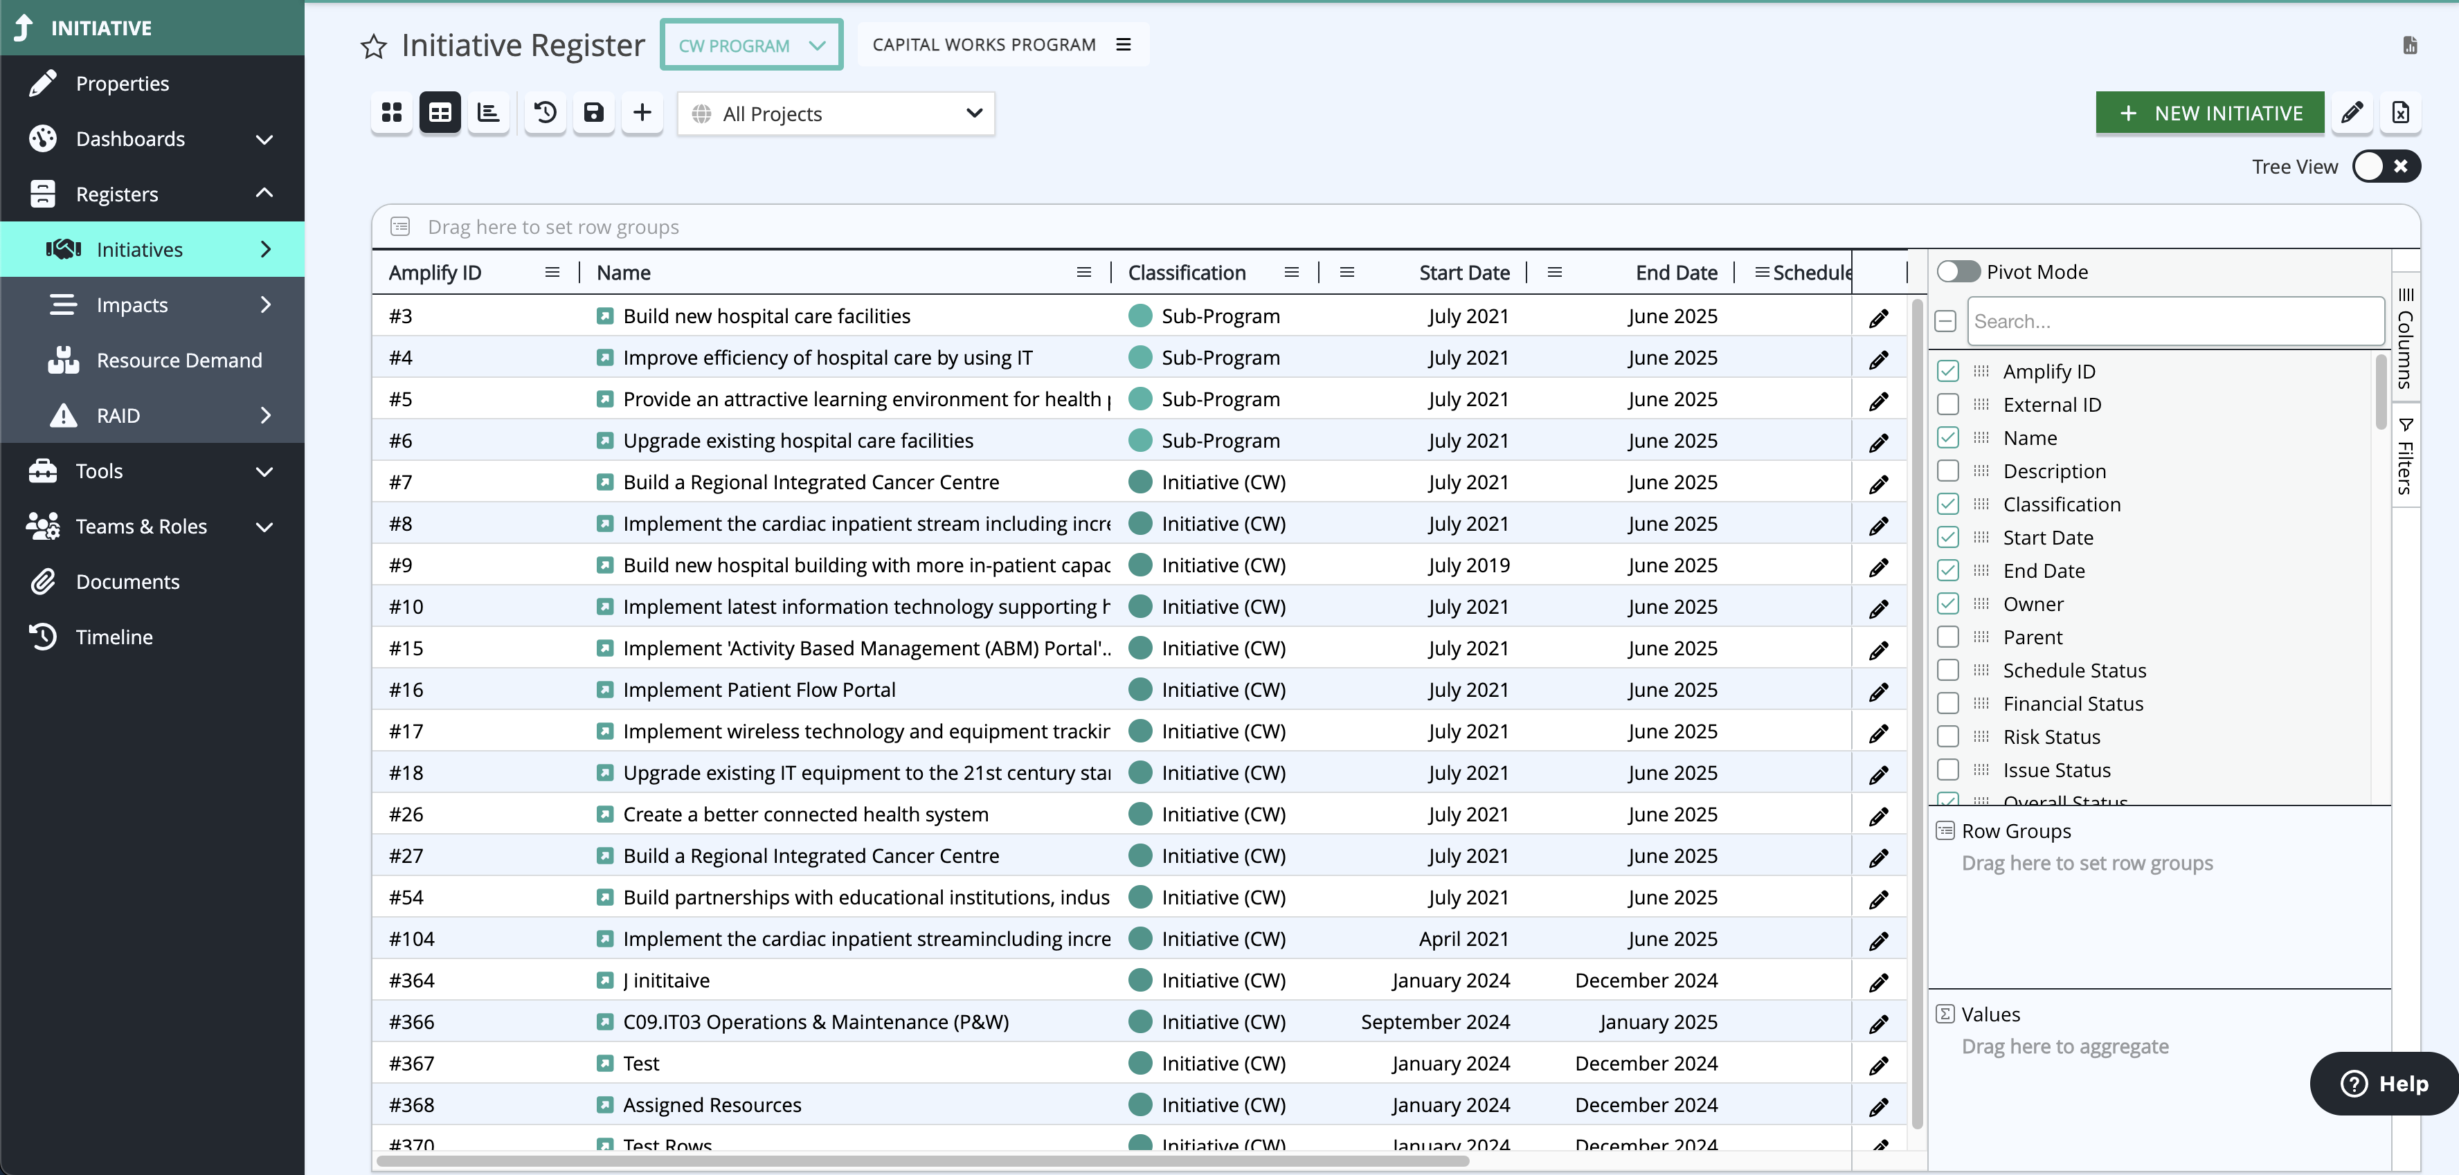
Task: Click the history restore icon in toolbar
Action: pyautogui.click(x=546, y=113)
